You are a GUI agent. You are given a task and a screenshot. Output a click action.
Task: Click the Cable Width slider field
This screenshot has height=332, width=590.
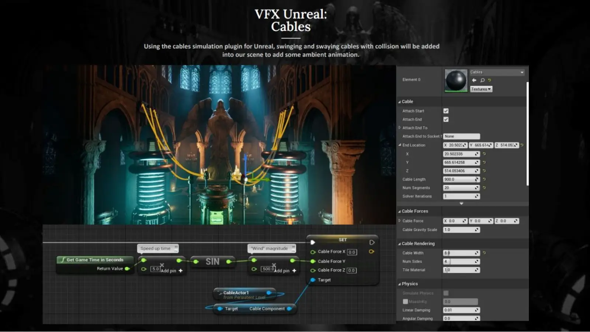pyautogui.click(x=461, y=253)
